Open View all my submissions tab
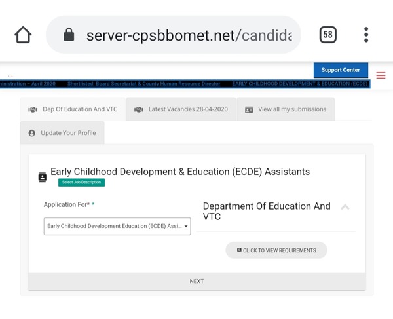Screen dimensions: 393x319 [292, 109]
